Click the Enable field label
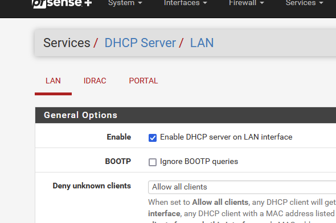 [x=119, y=137]
